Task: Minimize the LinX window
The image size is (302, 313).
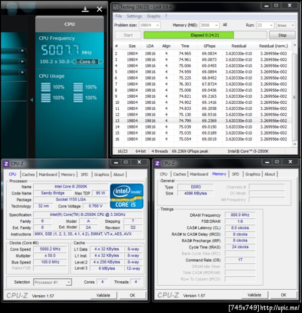Action: (x=266, y=6)
